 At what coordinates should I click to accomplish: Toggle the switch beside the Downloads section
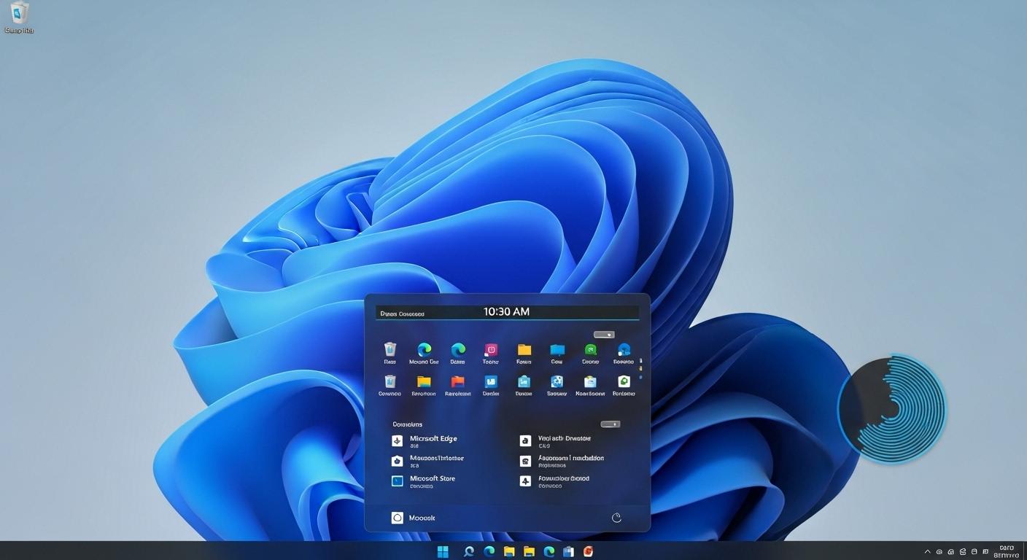click(x=610, y=424)
